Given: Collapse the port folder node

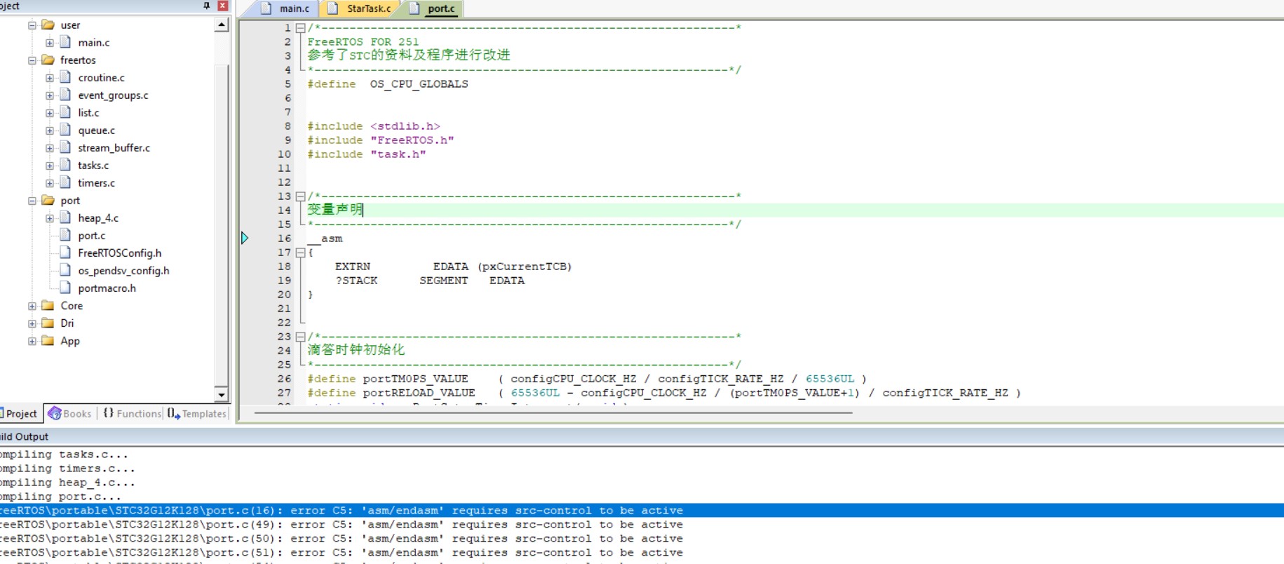Looking at the screenshot, I should point(32,201).
